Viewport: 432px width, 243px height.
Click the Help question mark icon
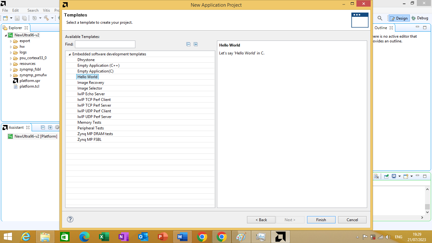(70, 219)
